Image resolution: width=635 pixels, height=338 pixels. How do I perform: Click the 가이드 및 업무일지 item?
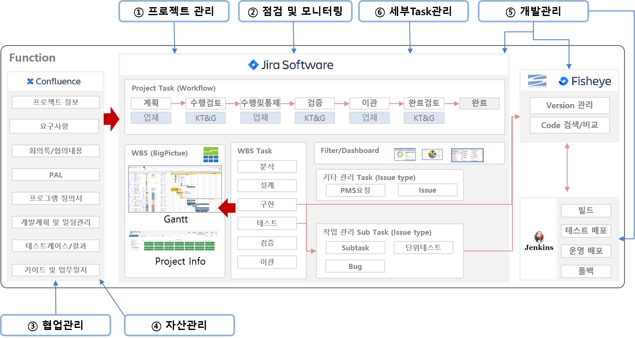(x=56, y=270)
